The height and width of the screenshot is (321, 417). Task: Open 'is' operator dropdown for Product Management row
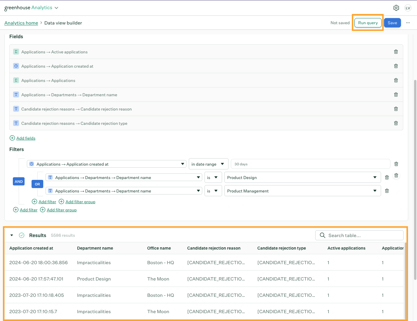213,191
